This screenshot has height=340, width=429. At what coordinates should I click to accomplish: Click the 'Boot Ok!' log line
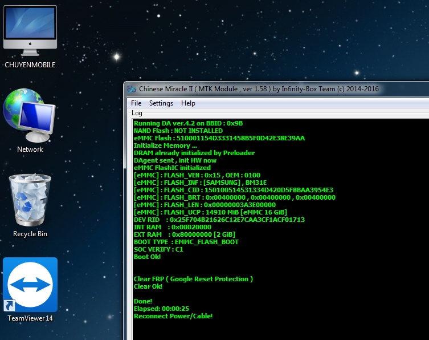[x=147, y=257]
